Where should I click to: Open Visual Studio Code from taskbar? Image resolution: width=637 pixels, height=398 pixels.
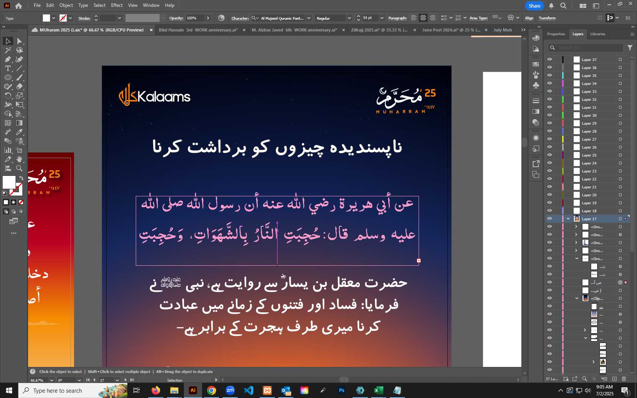coord(249,390)
